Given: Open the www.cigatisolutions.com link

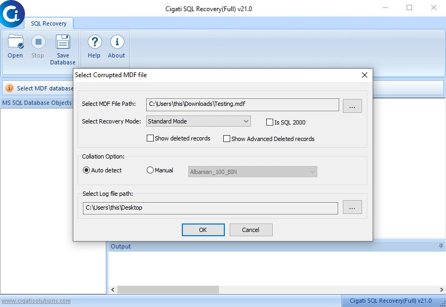Looking at the screenshot, I should coord(36,301).
